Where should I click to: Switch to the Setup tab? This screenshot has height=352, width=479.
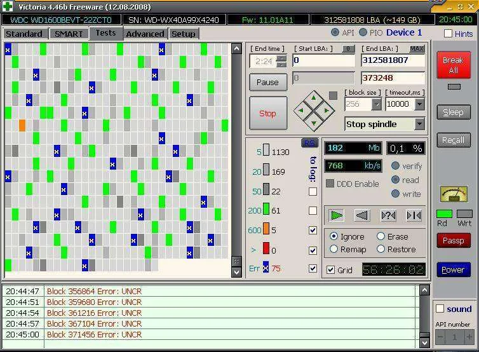184,34
